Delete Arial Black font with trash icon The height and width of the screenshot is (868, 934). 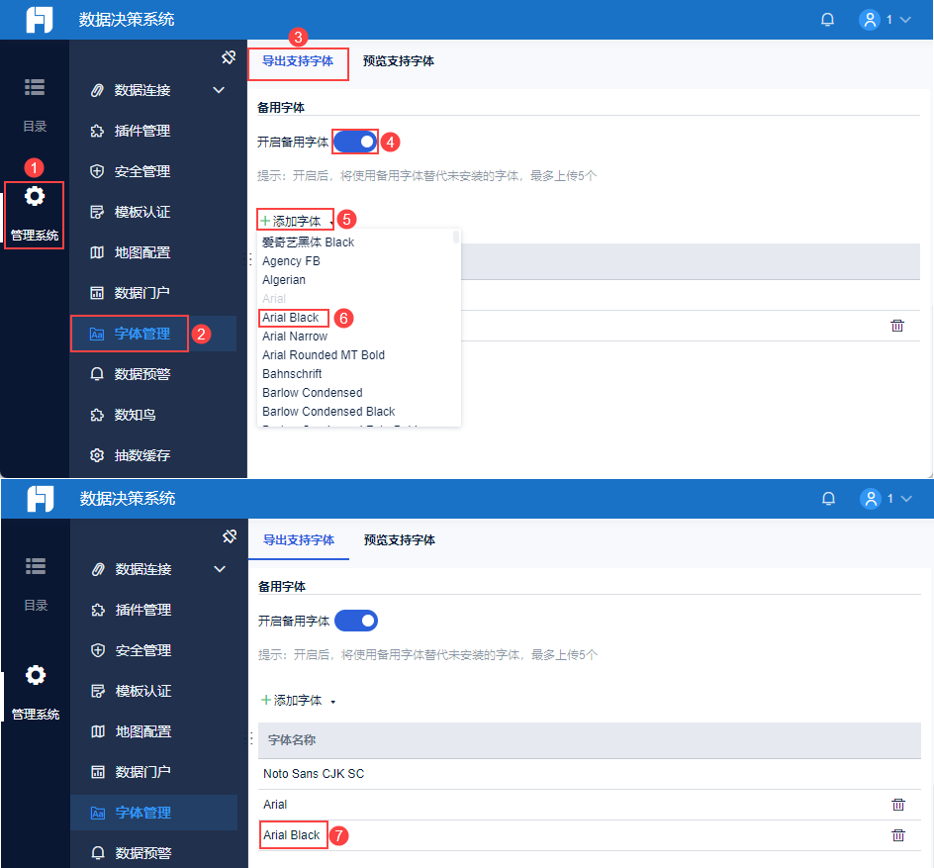[x=898, y=835]
